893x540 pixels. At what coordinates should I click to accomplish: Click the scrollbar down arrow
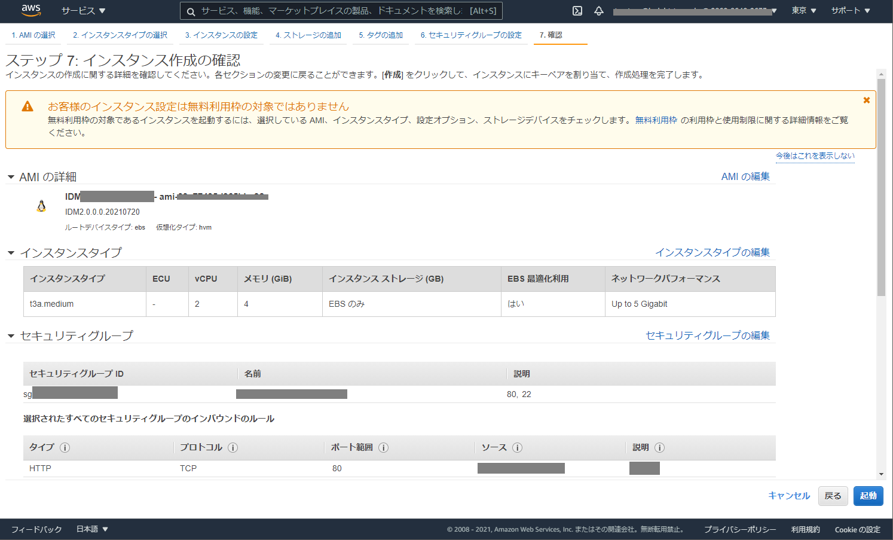pos(881,474)
